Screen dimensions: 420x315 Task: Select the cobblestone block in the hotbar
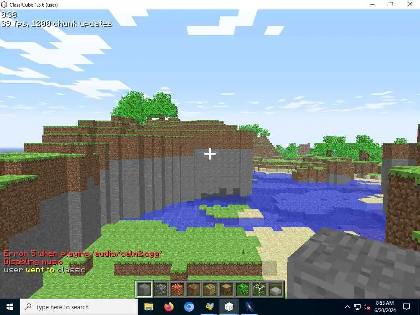[161, 289]
